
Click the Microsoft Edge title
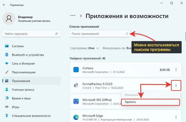point(93,116)
